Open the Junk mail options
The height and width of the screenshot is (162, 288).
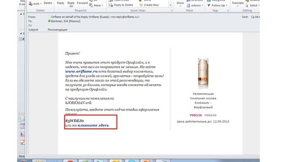coord(36,4)
